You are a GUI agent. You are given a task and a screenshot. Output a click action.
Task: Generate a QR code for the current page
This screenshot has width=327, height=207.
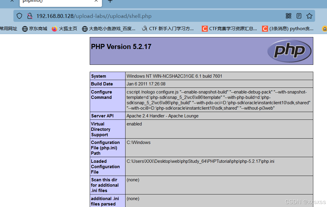click(288, 16)
